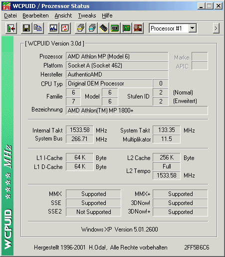Click the red refresh arrows icon

65,28
